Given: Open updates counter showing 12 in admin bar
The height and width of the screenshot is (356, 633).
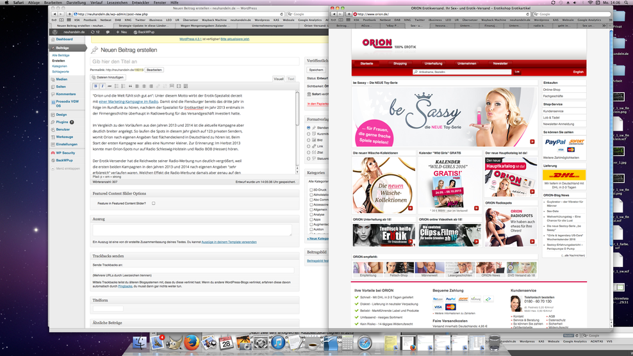Looking at the screenshot, I should click(95, 32).
